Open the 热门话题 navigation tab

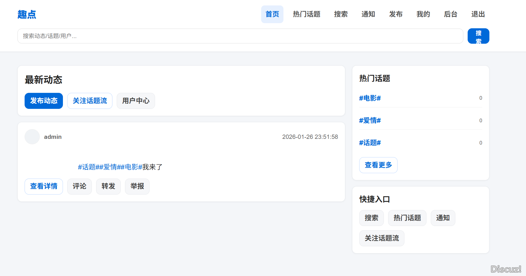306,14
